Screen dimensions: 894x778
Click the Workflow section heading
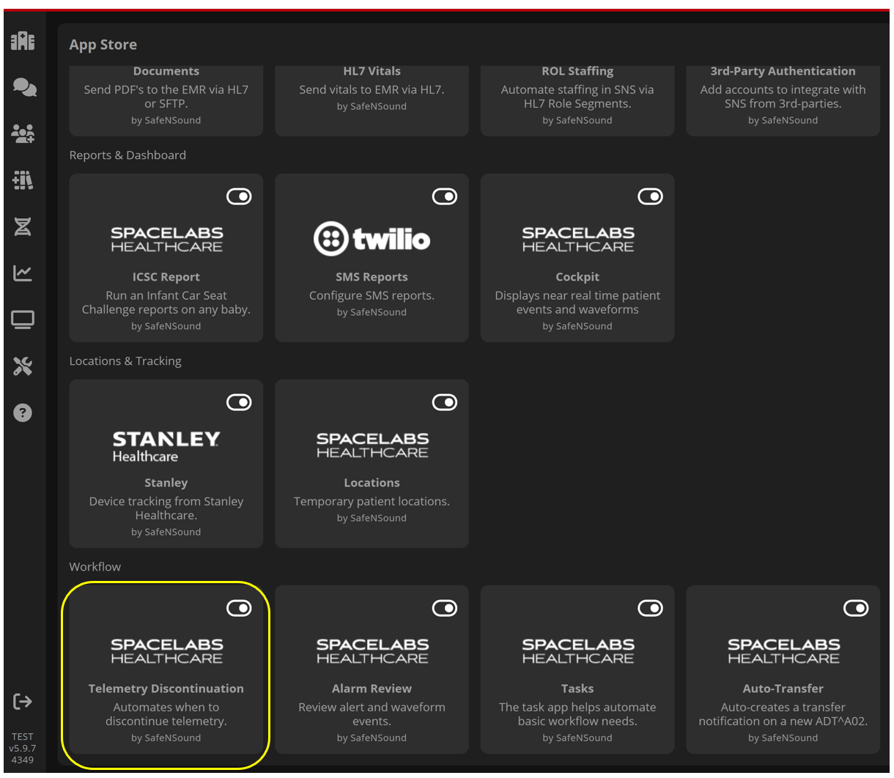tap(95, 567)
